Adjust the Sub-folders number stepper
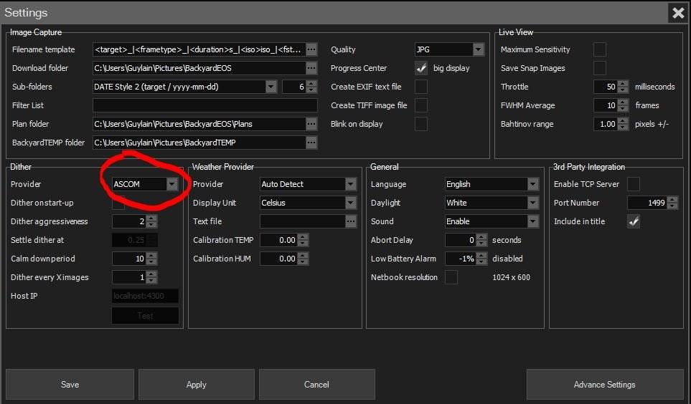The width and height of the screenshot is (691, 404). click(x=311, y=86)
